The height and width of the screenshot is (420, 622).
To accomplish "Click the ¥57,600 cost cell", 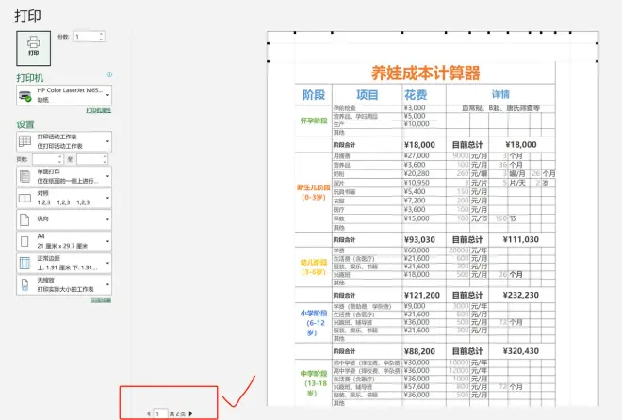I will click(x=417, y=386).
